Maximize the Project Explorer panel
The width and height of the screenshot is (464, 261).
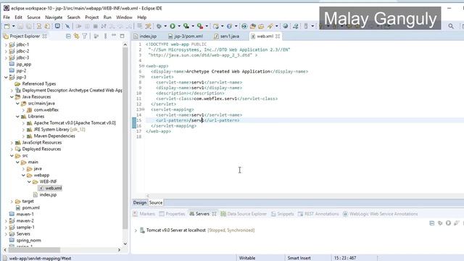point(123,36)
